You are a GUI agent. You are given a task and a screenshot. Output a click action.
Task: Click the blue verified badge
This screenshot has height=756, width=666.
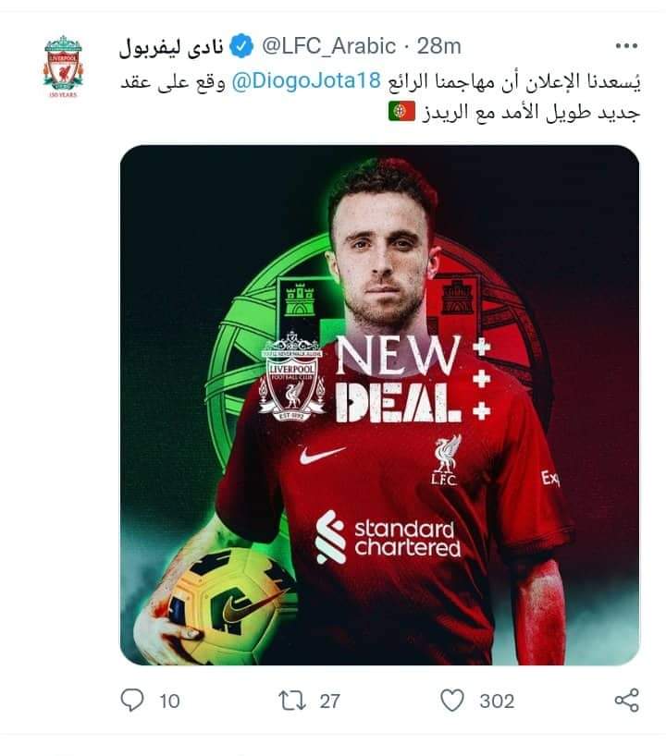(240, 46)
